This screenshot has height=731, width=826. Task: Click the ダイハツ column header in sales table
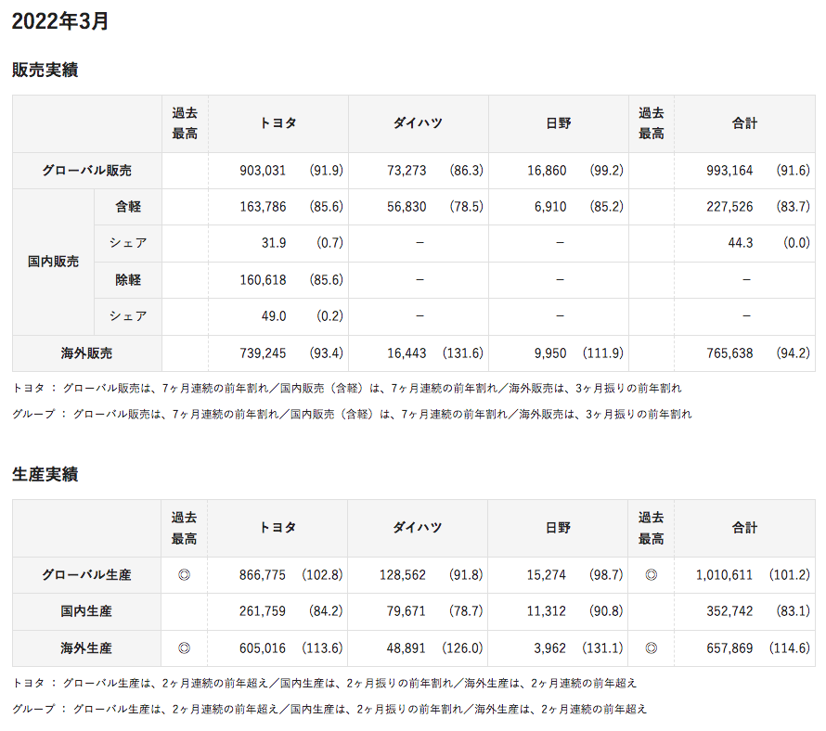point(418,123)
